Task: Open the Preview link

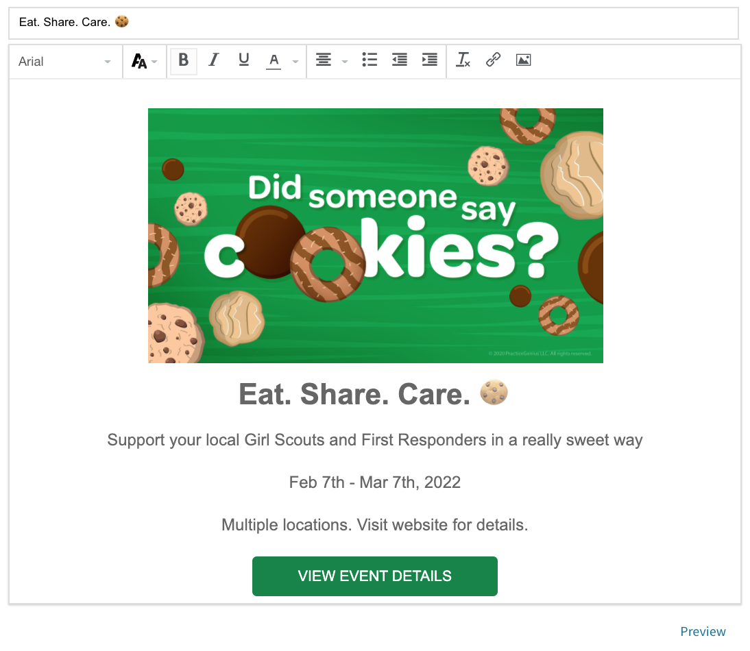Action: (703, 632)
